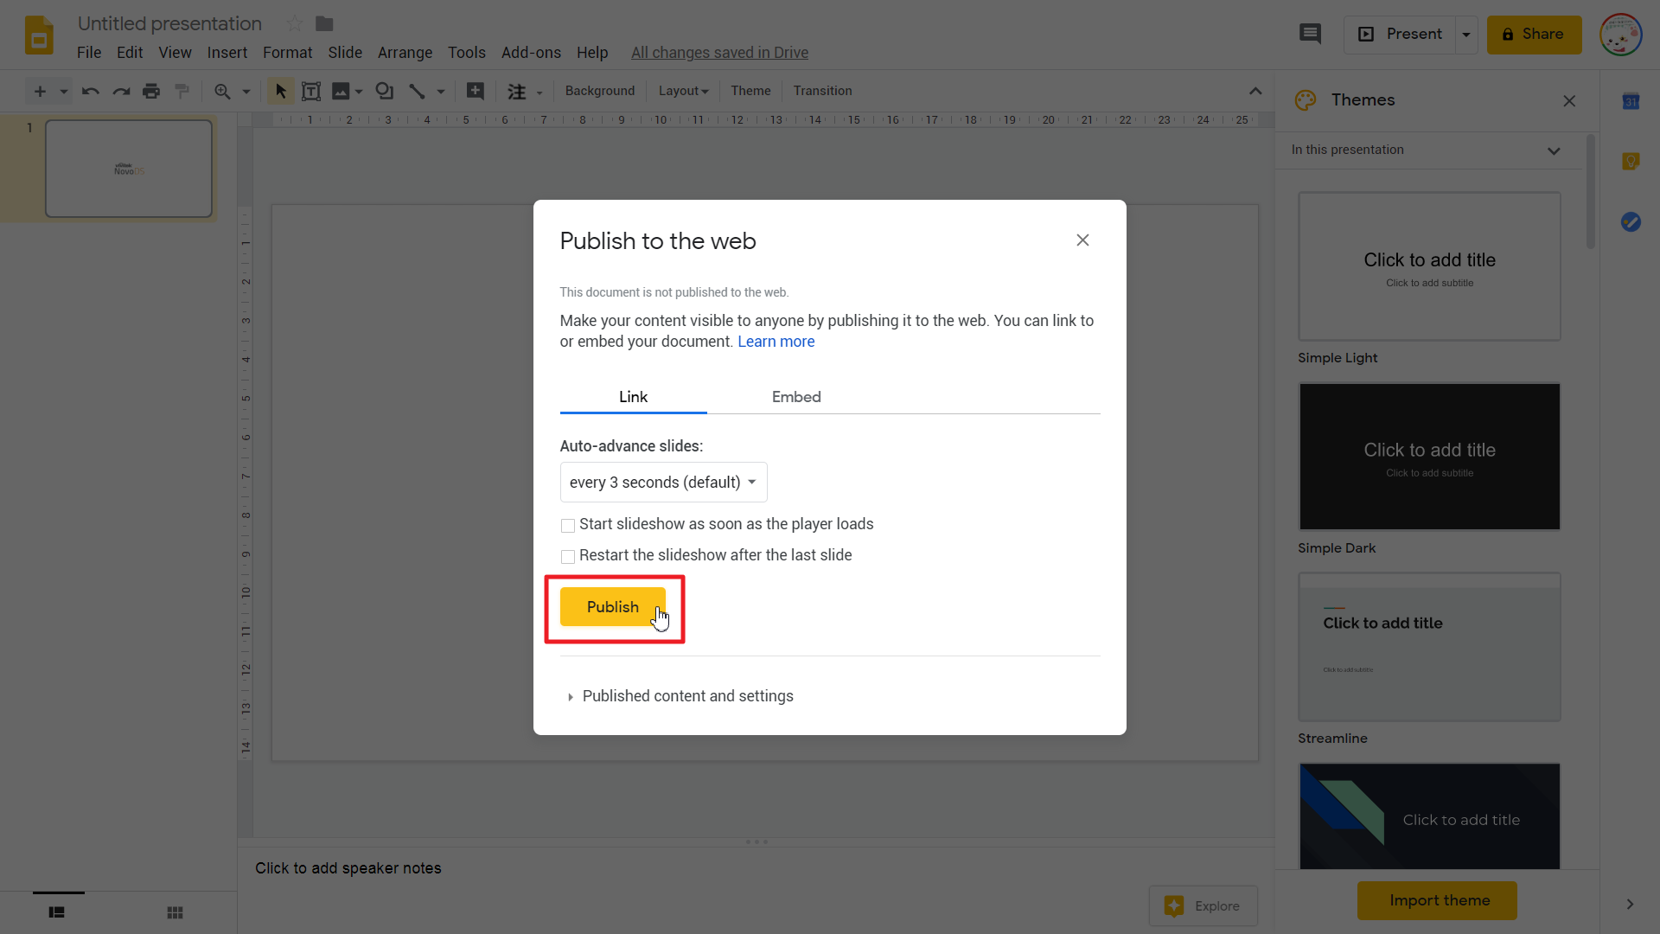Click the insert image icon
Viewport: 1660px width, 934px height.
(x=341, y=91)
